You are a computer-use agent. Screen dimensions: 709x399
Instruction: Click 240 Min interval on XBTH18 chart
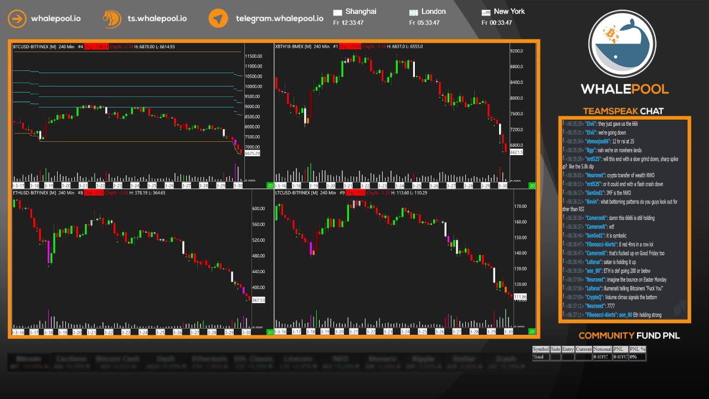(x=321, y=47)
